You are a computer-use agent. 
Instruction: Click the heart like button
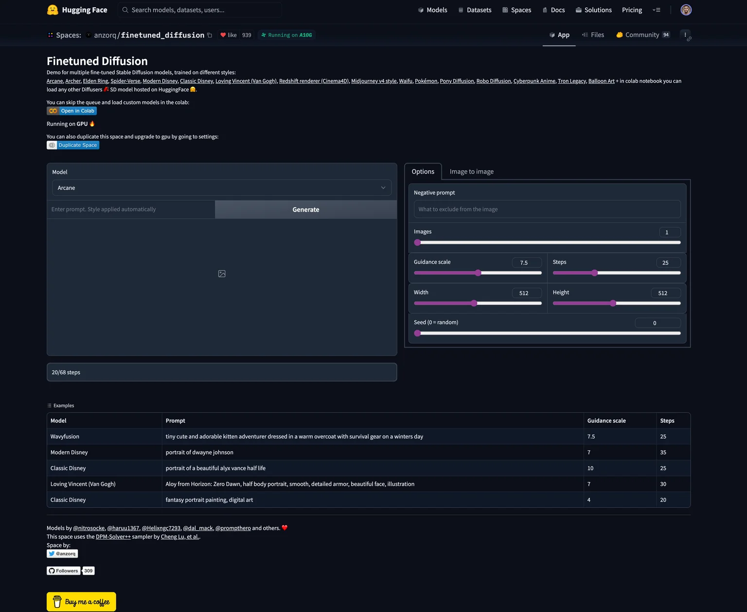228,35
